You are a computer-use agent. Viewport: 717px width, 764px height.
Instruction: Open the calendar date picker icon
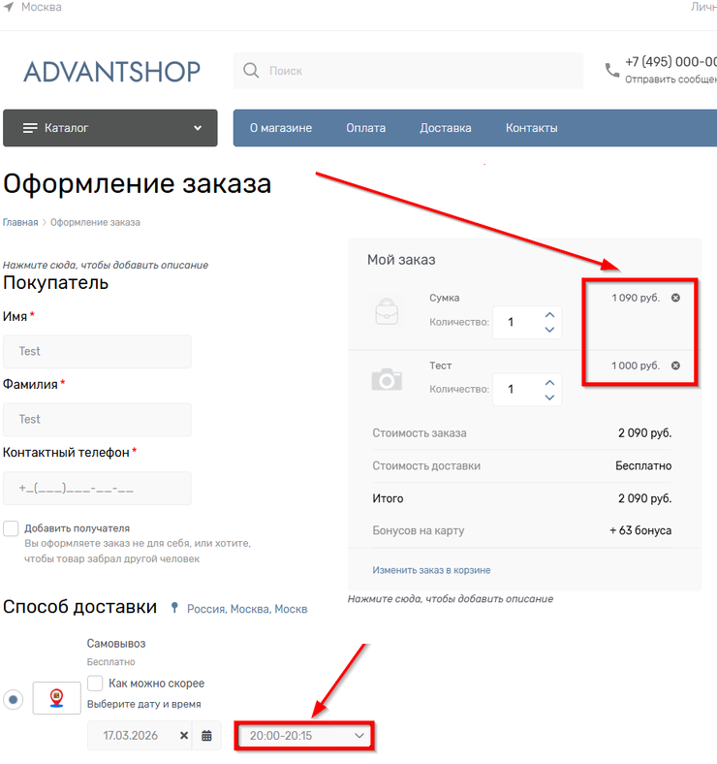click(x=206, y=736)
